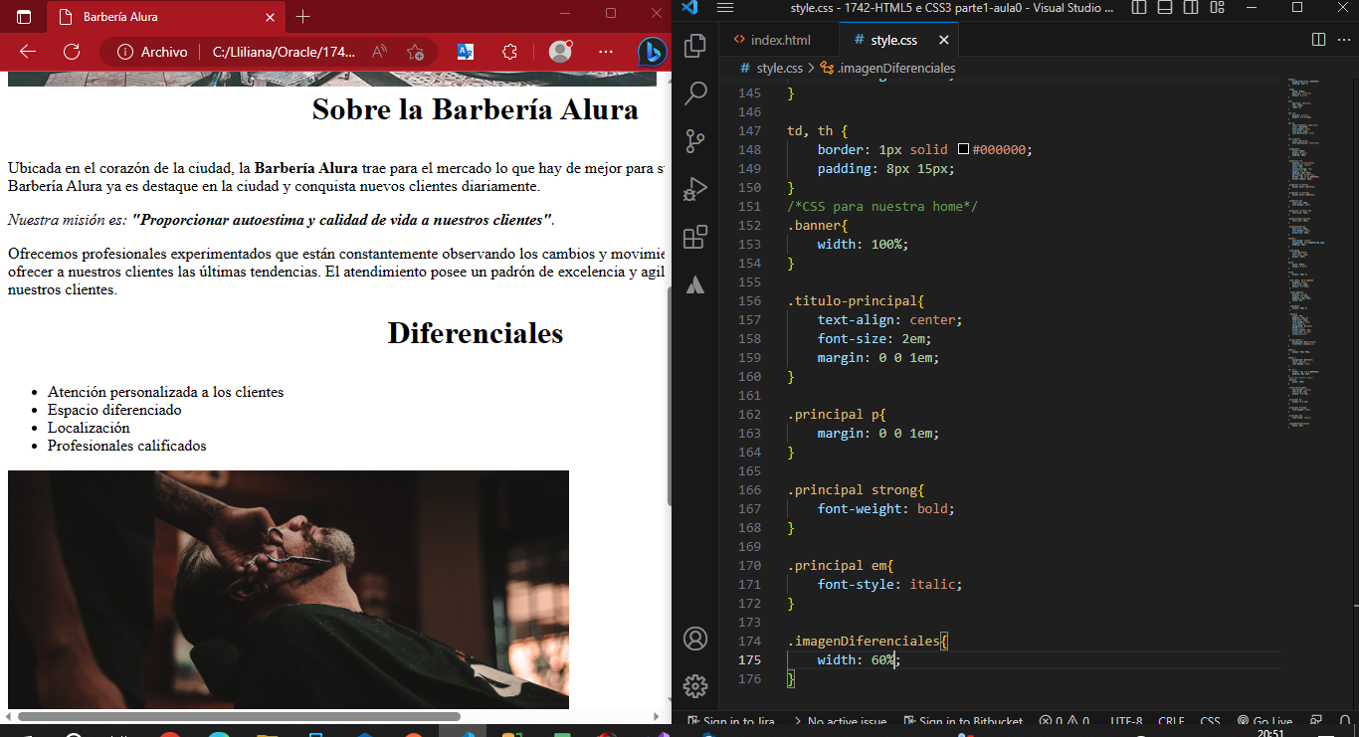Click the 'Diferenciales' heading on the page
1359x737 pixels.
click(x=476, y=333)
